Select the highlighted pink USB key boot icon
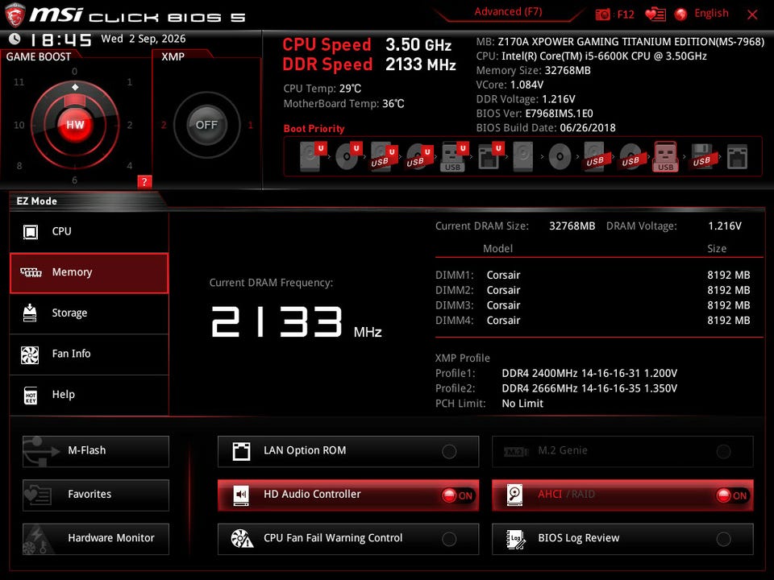This screenshot has width=774, height=580. (x=665, y=156)
